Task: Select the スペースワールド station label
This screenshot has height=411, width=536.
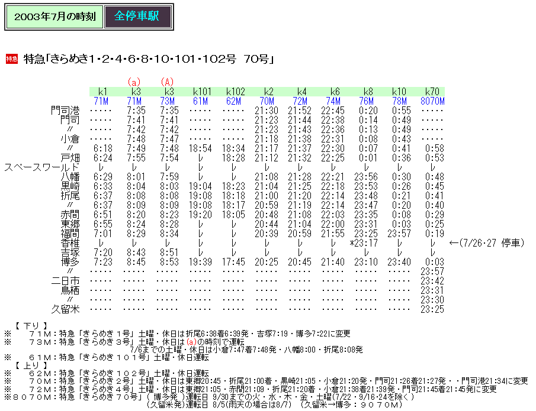Action: (x=41, y=167)
